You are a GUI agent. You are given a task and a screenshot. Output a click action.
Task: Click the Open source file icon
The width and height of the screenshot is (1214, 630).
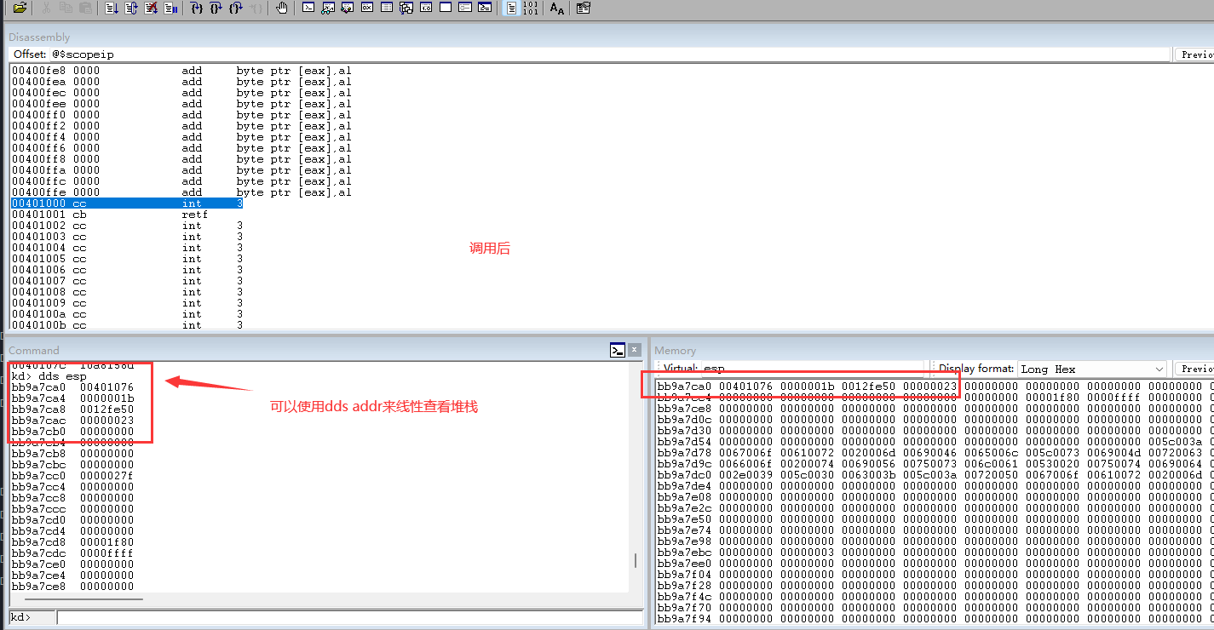click(20, 9)
